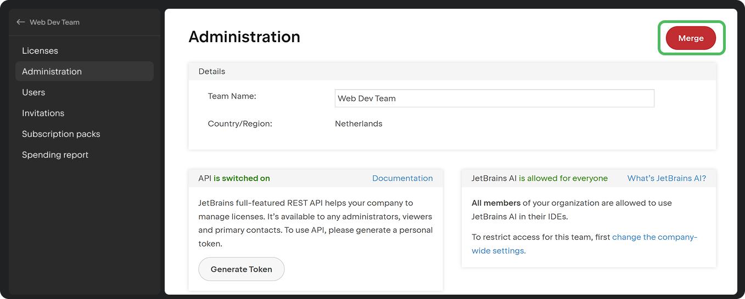The image size is (745, 299).
Task: Open the API Documentation link
Action: click(402, 179)
